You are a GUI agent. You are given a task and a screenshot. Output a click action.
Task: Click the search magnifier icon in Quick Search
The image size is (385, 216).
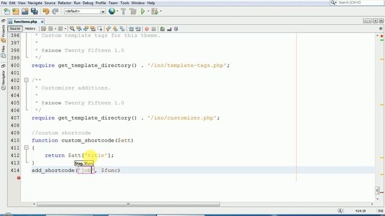(333, 2)
